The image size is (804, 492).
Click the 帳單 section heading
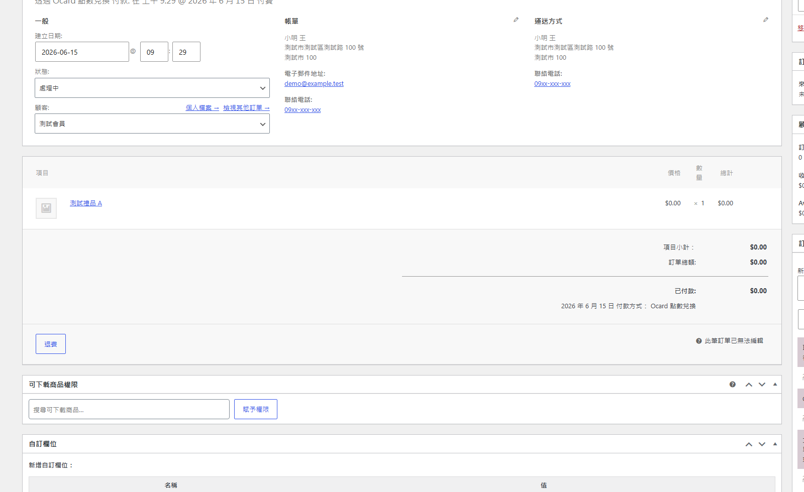[x=291, y=21]
